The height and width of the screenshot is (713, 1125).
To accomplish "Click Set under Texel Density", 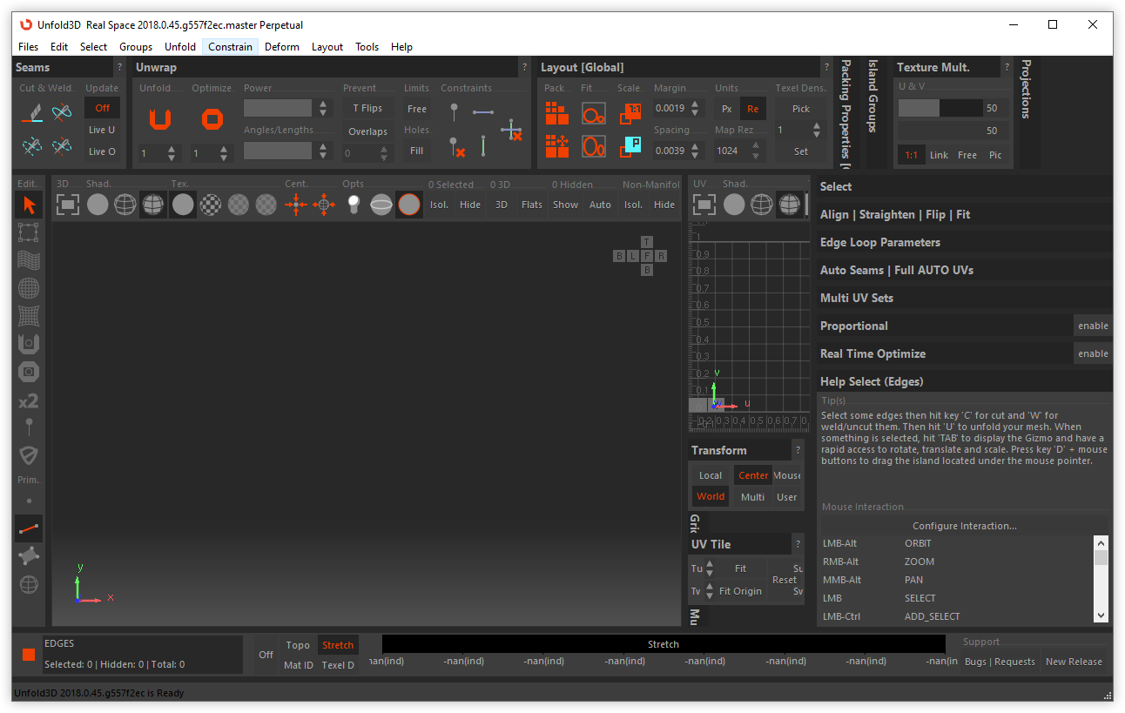I will tap(801, 151).
